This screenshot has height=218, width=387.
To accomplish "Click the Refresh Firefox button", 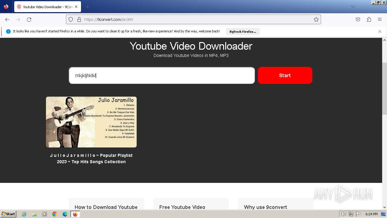I will (x=243, y=31).
